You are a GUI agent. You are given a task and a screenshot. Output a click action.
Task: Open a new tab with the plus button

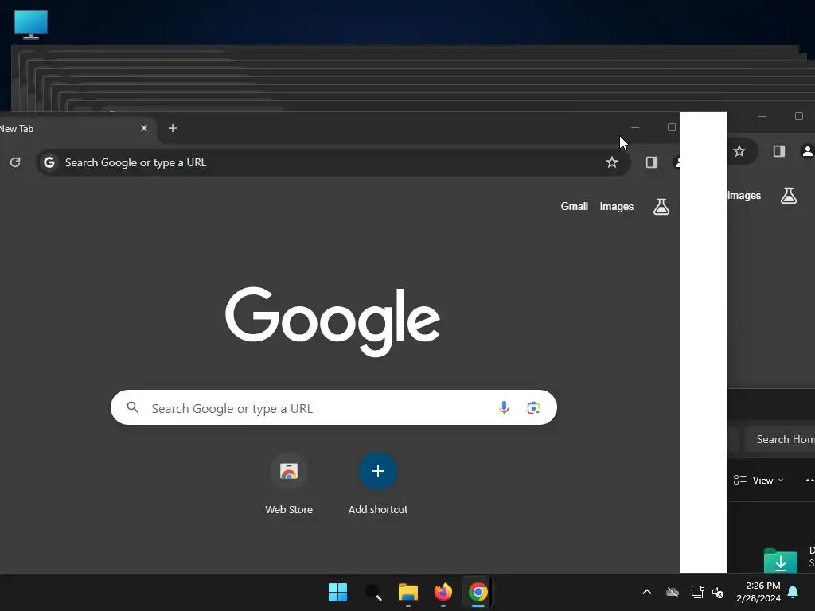173,128
